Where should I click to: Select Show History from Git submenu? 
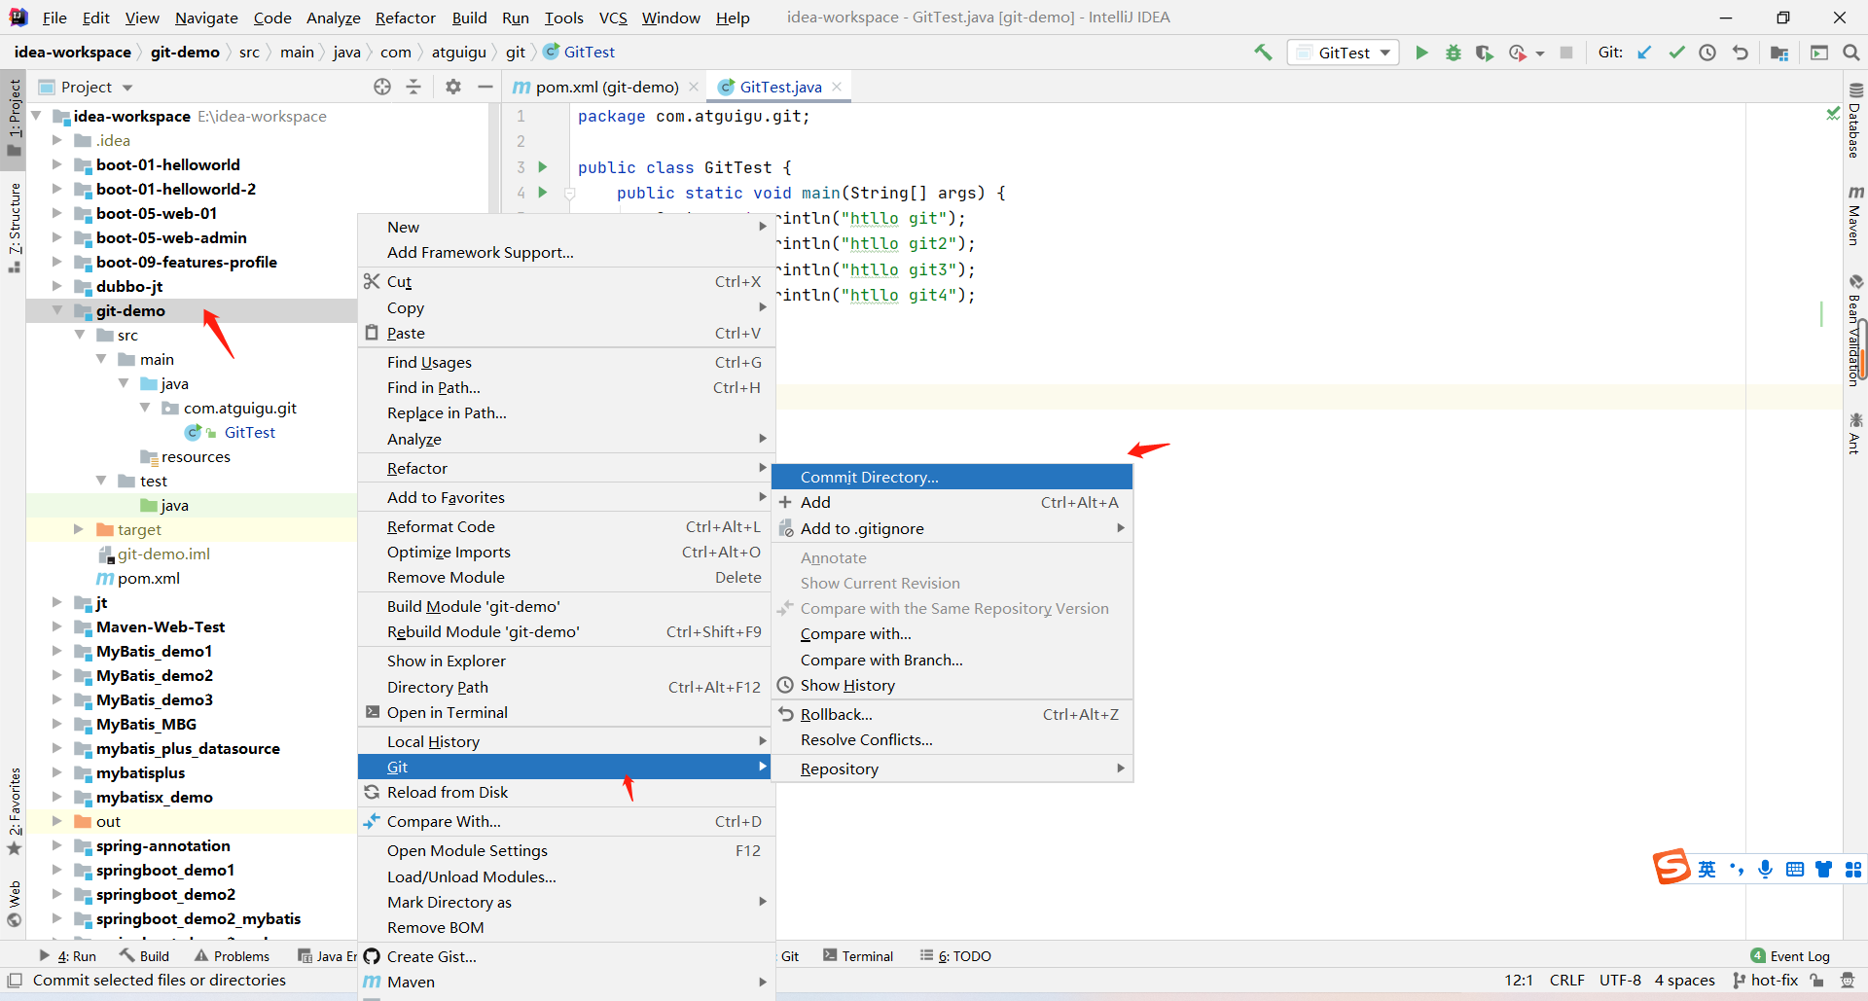(x=952, y=685)
